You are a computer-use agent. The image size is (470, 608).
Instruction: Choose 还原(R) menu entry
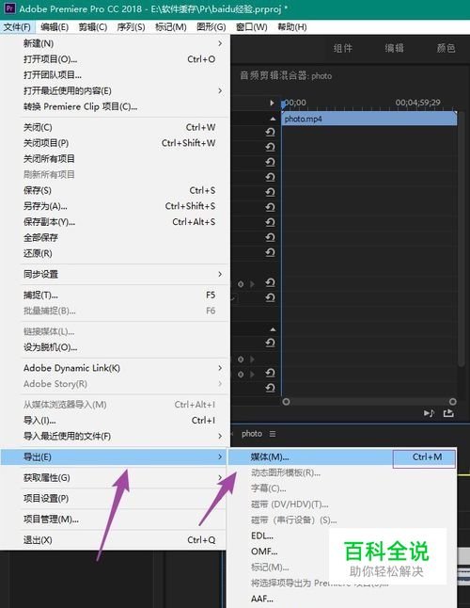tap(115, 253)
